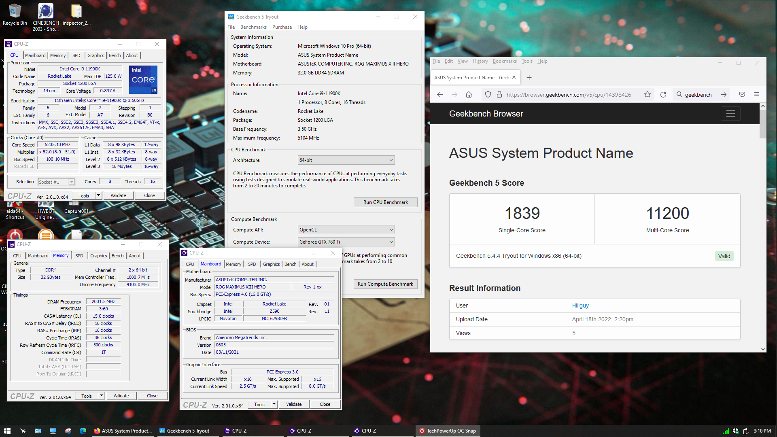Reload the Geekbench Browser page
This screenshot has height=437, width=777.
point(663,95)
